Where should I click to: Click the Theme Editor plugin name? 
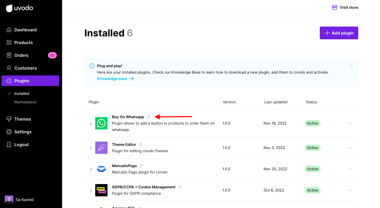[124, 145]
